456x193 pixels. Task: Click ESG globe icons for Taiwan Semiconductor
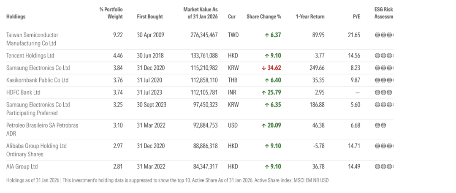384,35
